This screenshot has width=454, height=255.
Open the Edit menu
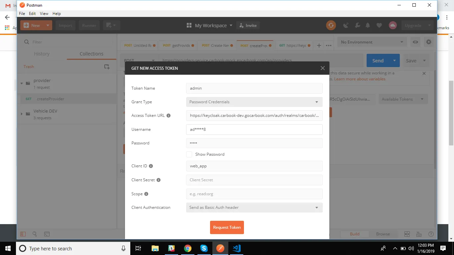(32, 14)
